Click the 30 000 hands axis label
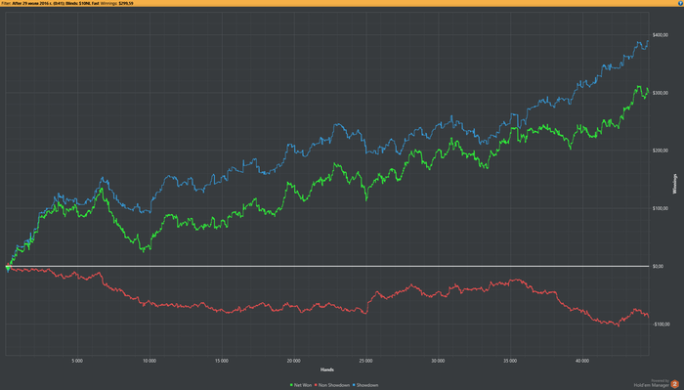The height and width of the screenshot is (390, 684). [438, 361]
